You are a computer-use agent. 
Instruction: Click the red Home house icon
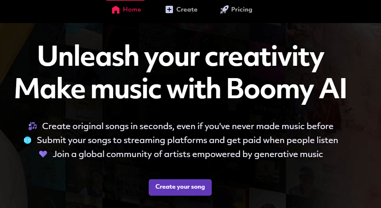pyautogui.click(x=116, y=9)
